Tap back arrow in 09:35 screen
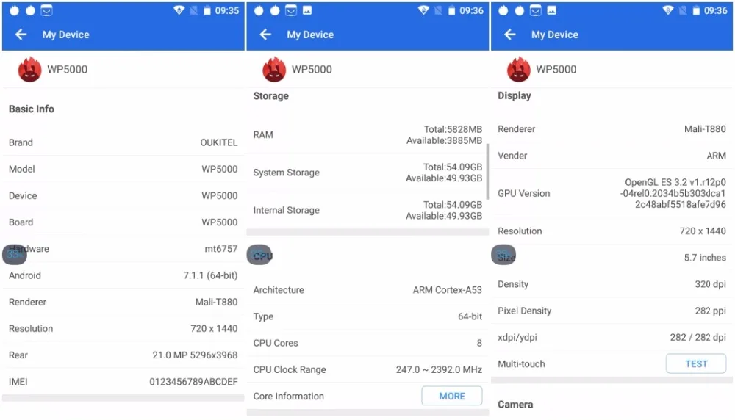This screenshot has width=735, height=420. pyautogui.click(x=21, y=35)
